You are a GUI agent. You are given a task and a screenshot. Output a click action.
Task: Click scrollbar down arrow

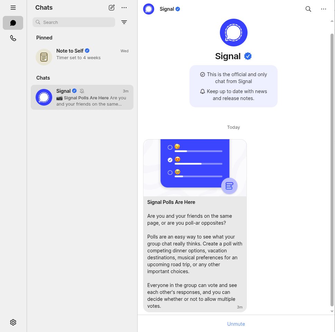[x=332, y=311]
